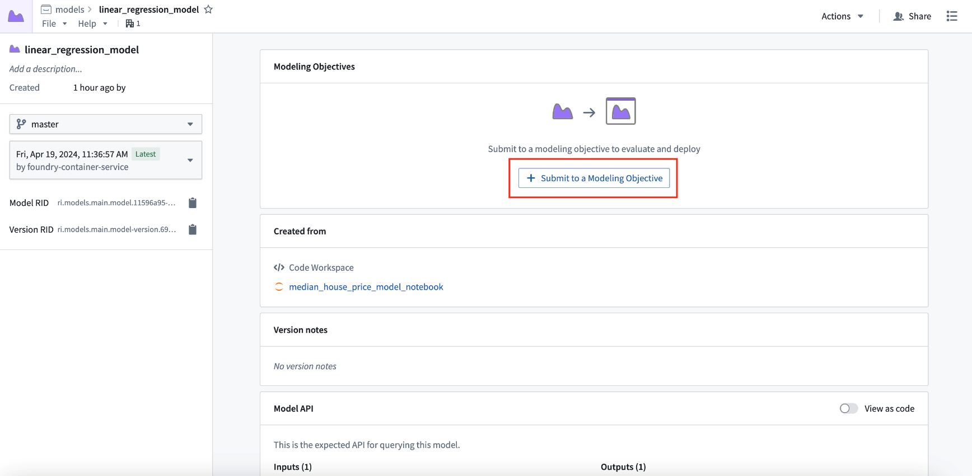Open the side panel list icon
The height and width of the screenshot is (476, 972).
pyautogui.click(x=952, y=16)
